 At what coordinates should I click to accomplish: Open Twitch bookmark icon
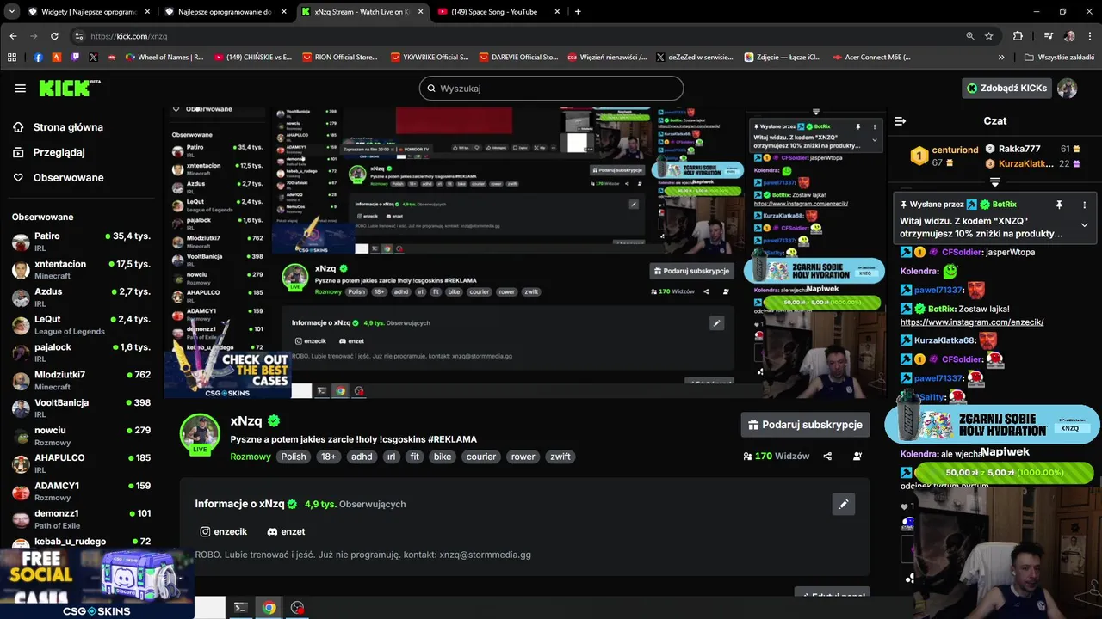pos(75,58)
